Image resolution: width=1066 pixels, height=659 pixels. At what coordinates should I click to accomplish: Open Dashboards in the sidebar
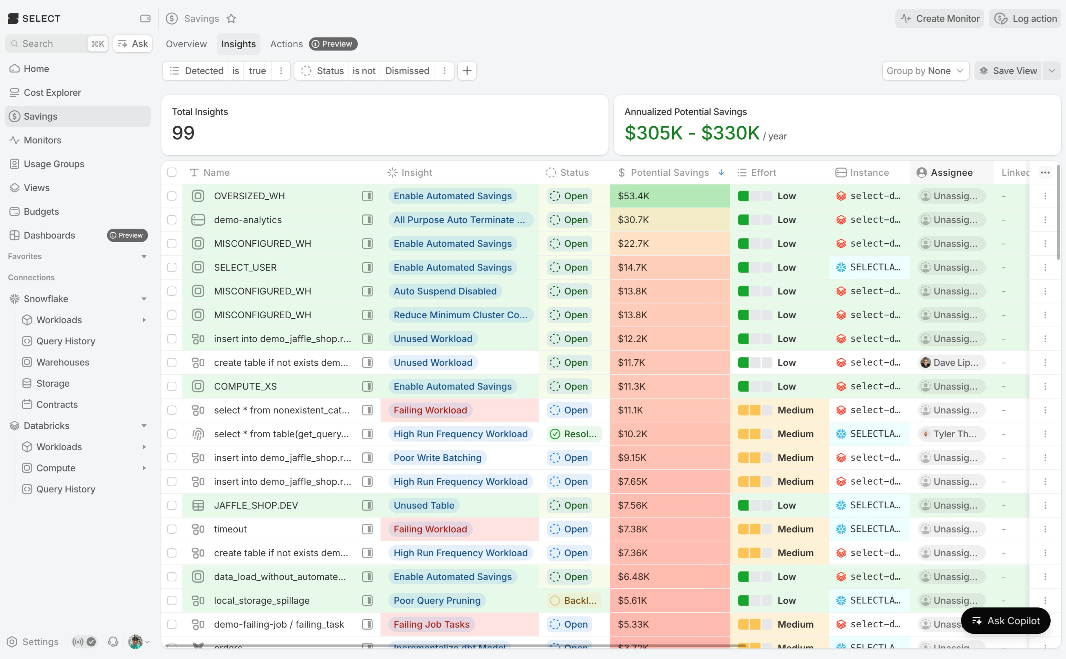click(78, 235)
